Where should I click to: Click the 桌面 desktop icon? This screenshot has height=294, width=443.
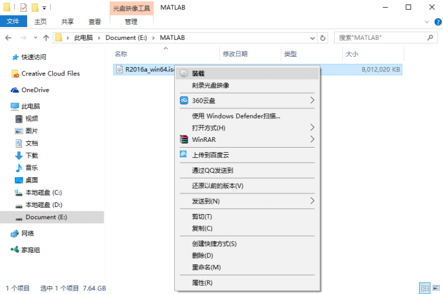19,180
